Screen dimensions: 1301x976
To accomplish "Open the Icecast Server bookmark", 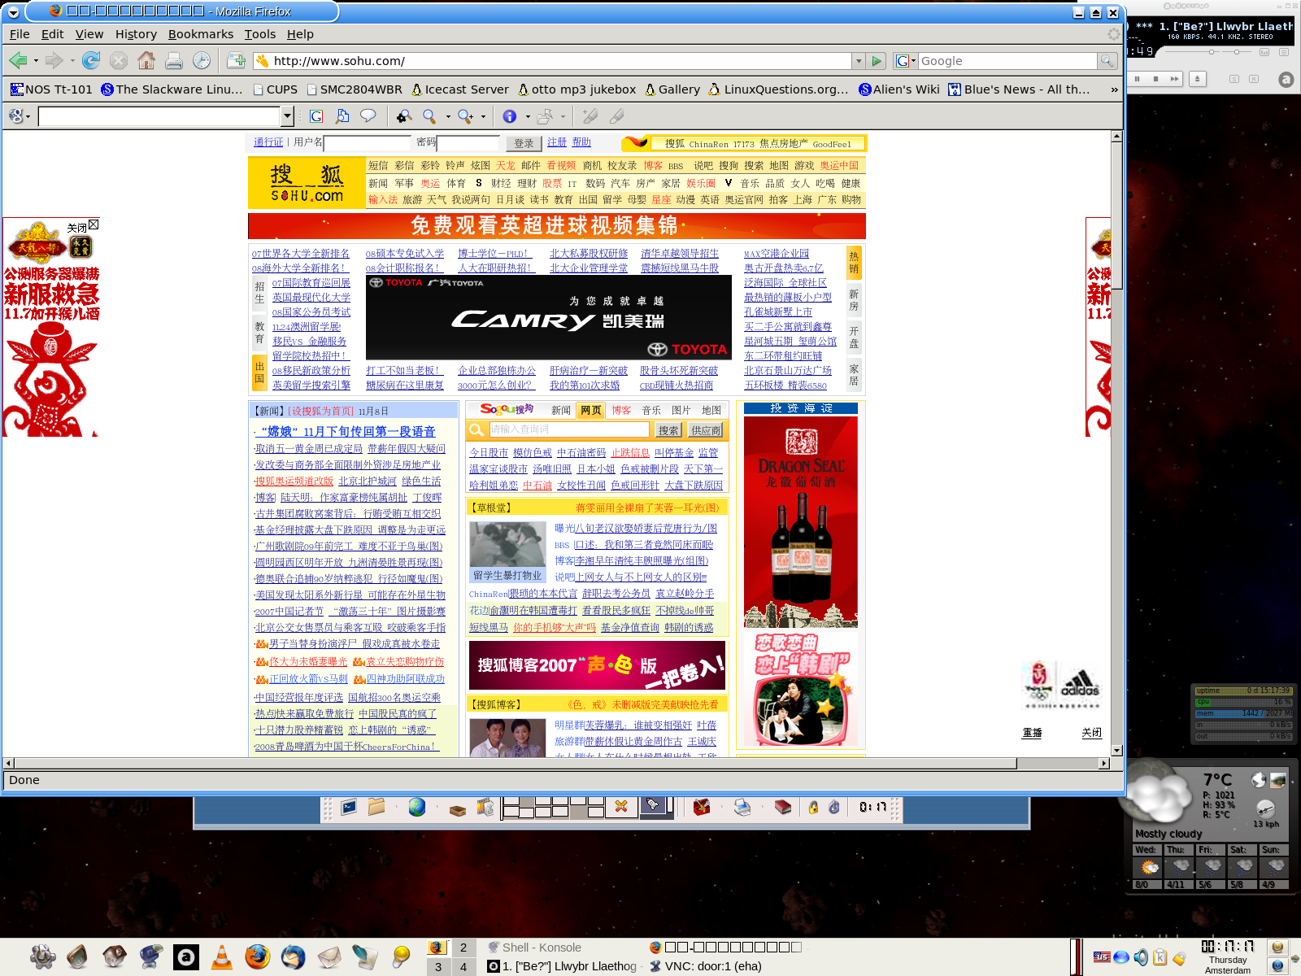I will click(x=459, y=89).
